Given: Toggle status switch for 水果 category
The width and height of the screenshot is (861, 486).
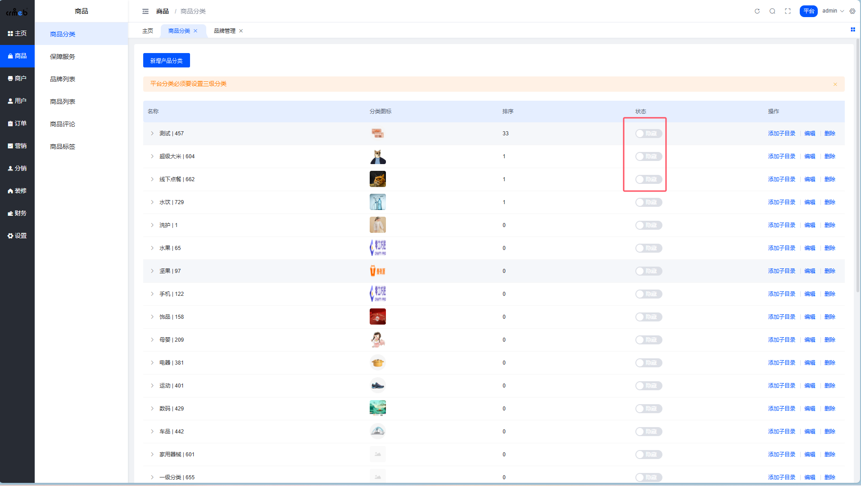Looking at the screenshot, I should (648, 248).
